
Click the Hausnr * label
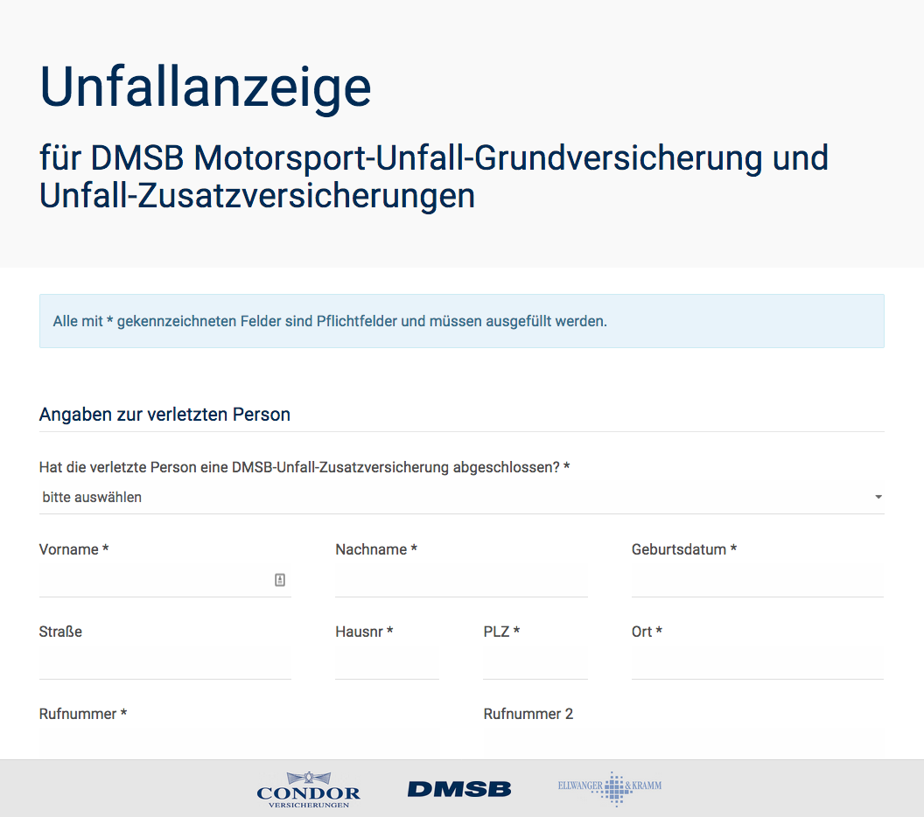364,632
